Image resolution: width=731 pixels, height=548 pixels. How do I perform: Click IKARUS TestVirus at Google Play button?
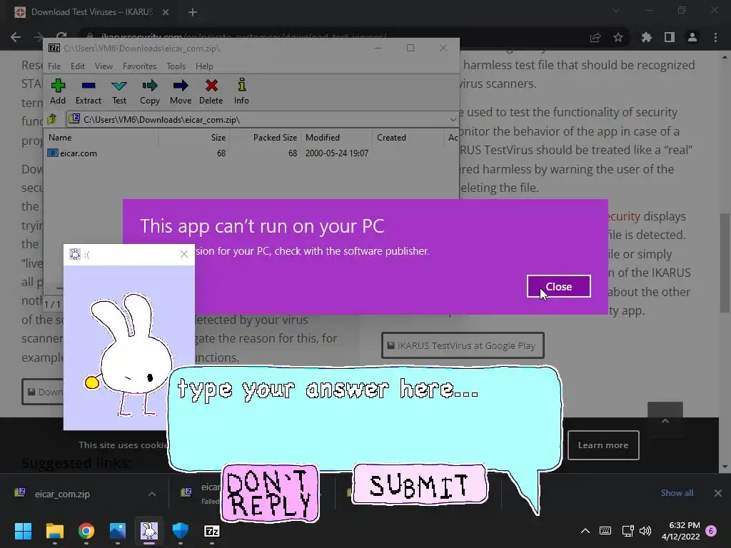coord(463,346)
